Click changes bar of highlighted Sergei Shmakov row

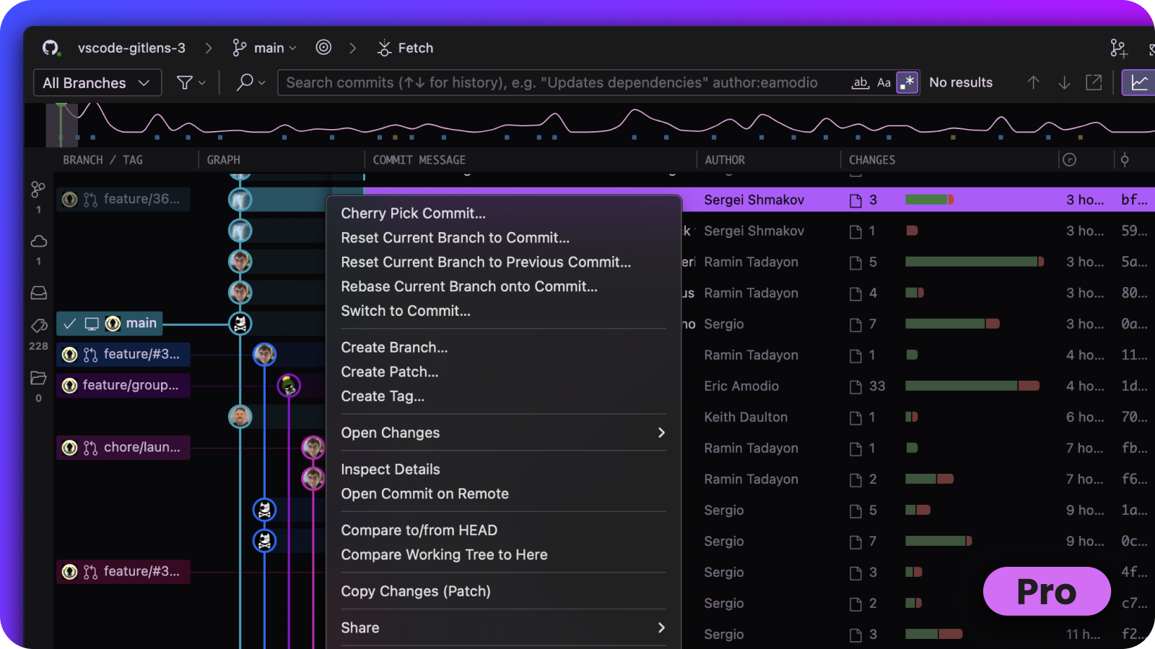tap(930, 200)
